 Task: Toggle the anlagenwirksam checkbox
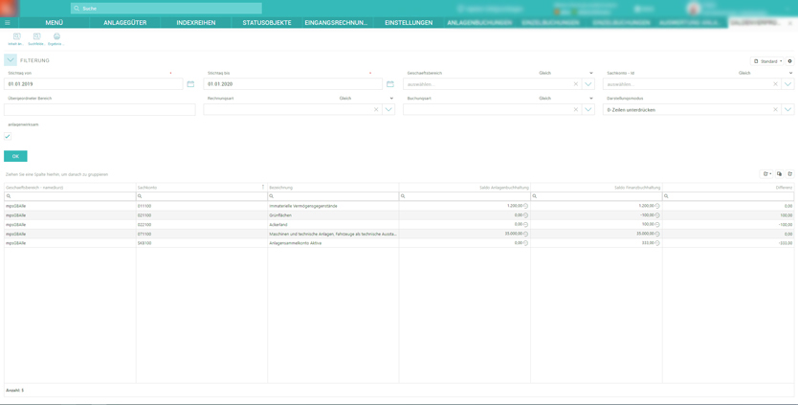pyautogui.click(x=8, y=136)
